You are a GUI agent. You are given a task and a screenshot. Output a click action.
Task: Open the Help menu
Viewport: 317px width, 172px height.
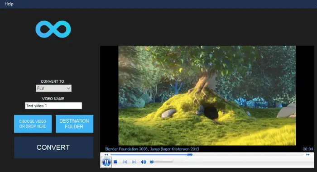tap(9, 4)
